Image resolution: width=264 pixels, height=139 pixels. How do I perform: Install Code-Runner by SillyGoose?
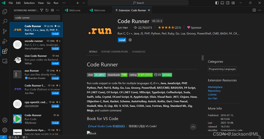click(x=55, y=123)
